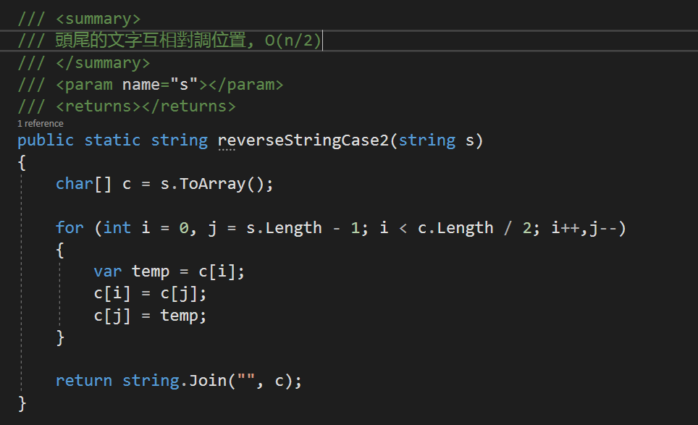Click the 'return' keyword
698x425 pixels.
84,381
